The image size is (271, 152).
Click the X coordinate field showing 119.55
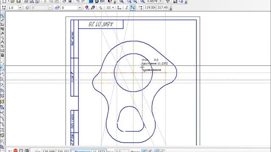[x=149, y=8]
